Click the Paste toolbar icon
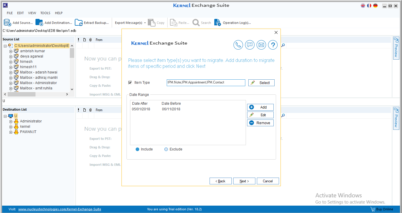402x213 pixels. (174, 22)
